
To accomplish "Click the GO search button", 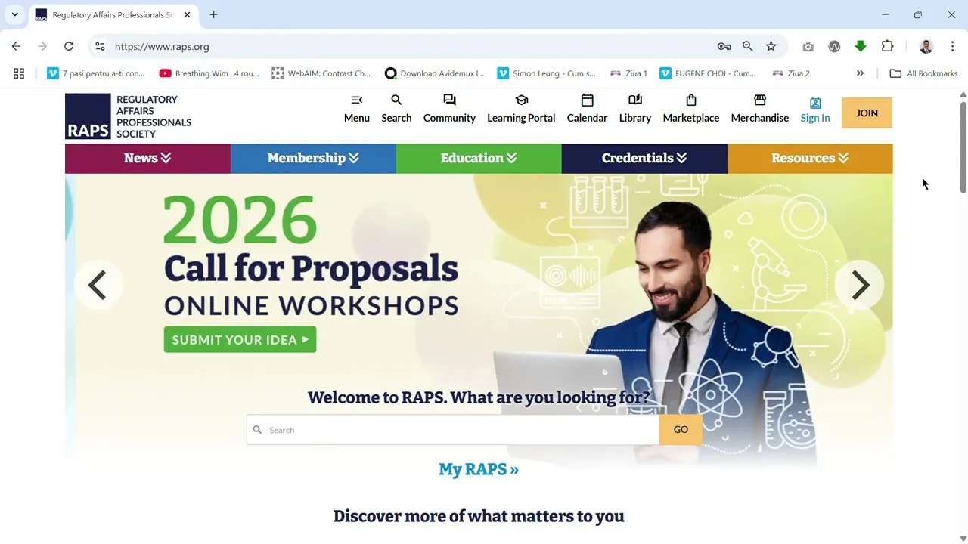I will (681, 429).
